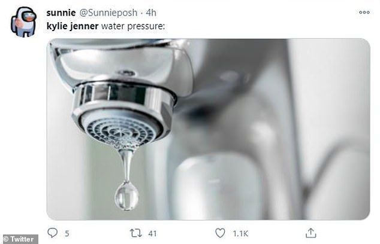Click the reply count number 5
The height and width of the screenshot is (244, 380).
[x=67, y=234]
